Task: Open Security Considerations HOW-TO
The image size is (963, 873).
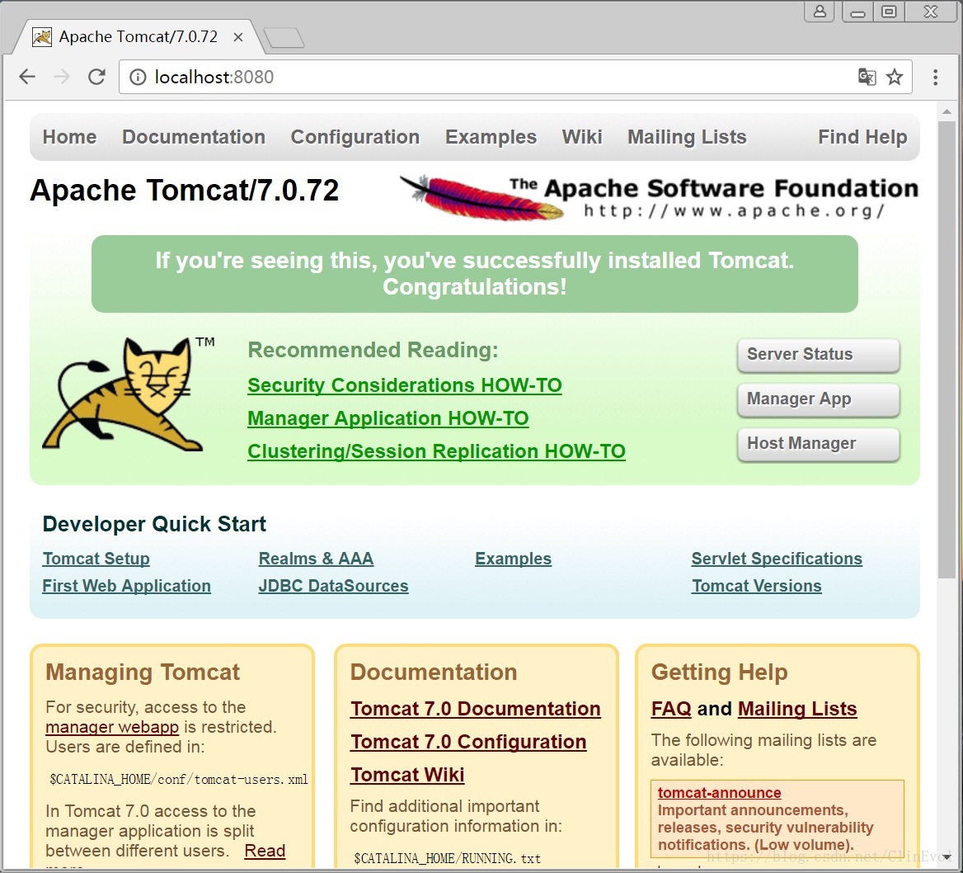Action: [x=405, y=385]
